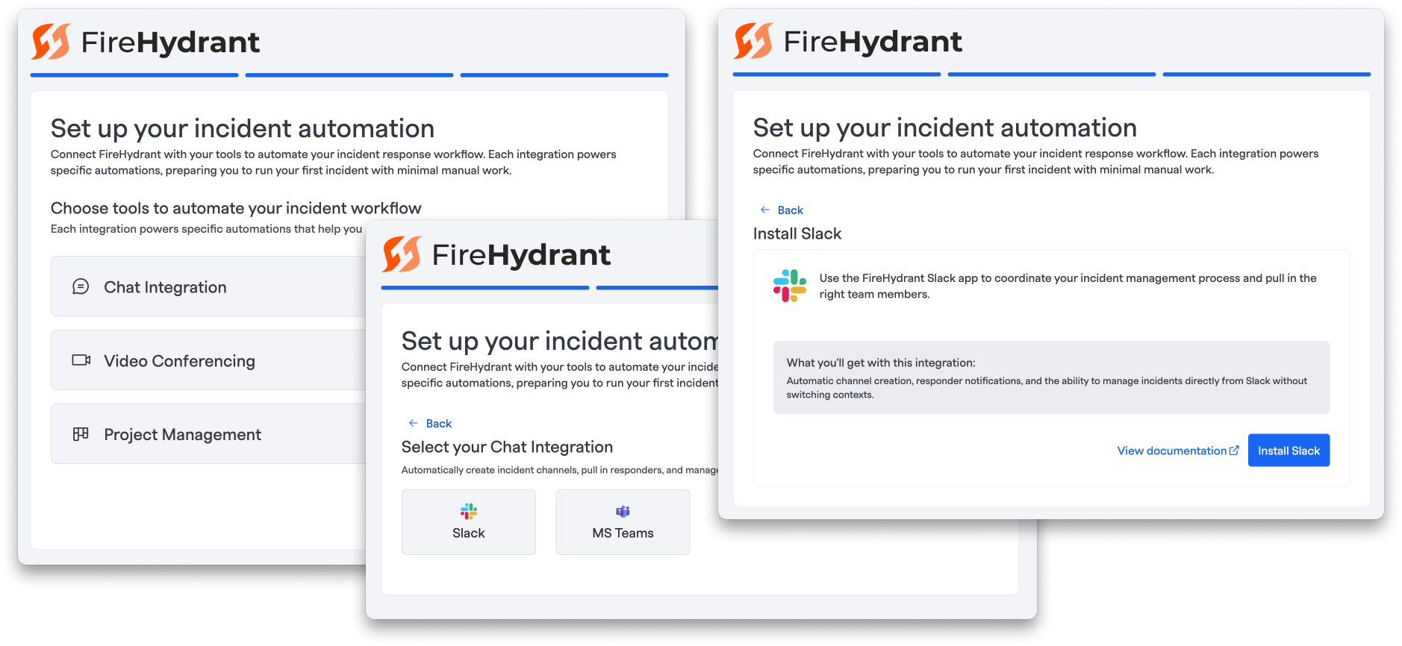Open the Project Management option
Screen dimensions: 1402x646
coord(209,434)
